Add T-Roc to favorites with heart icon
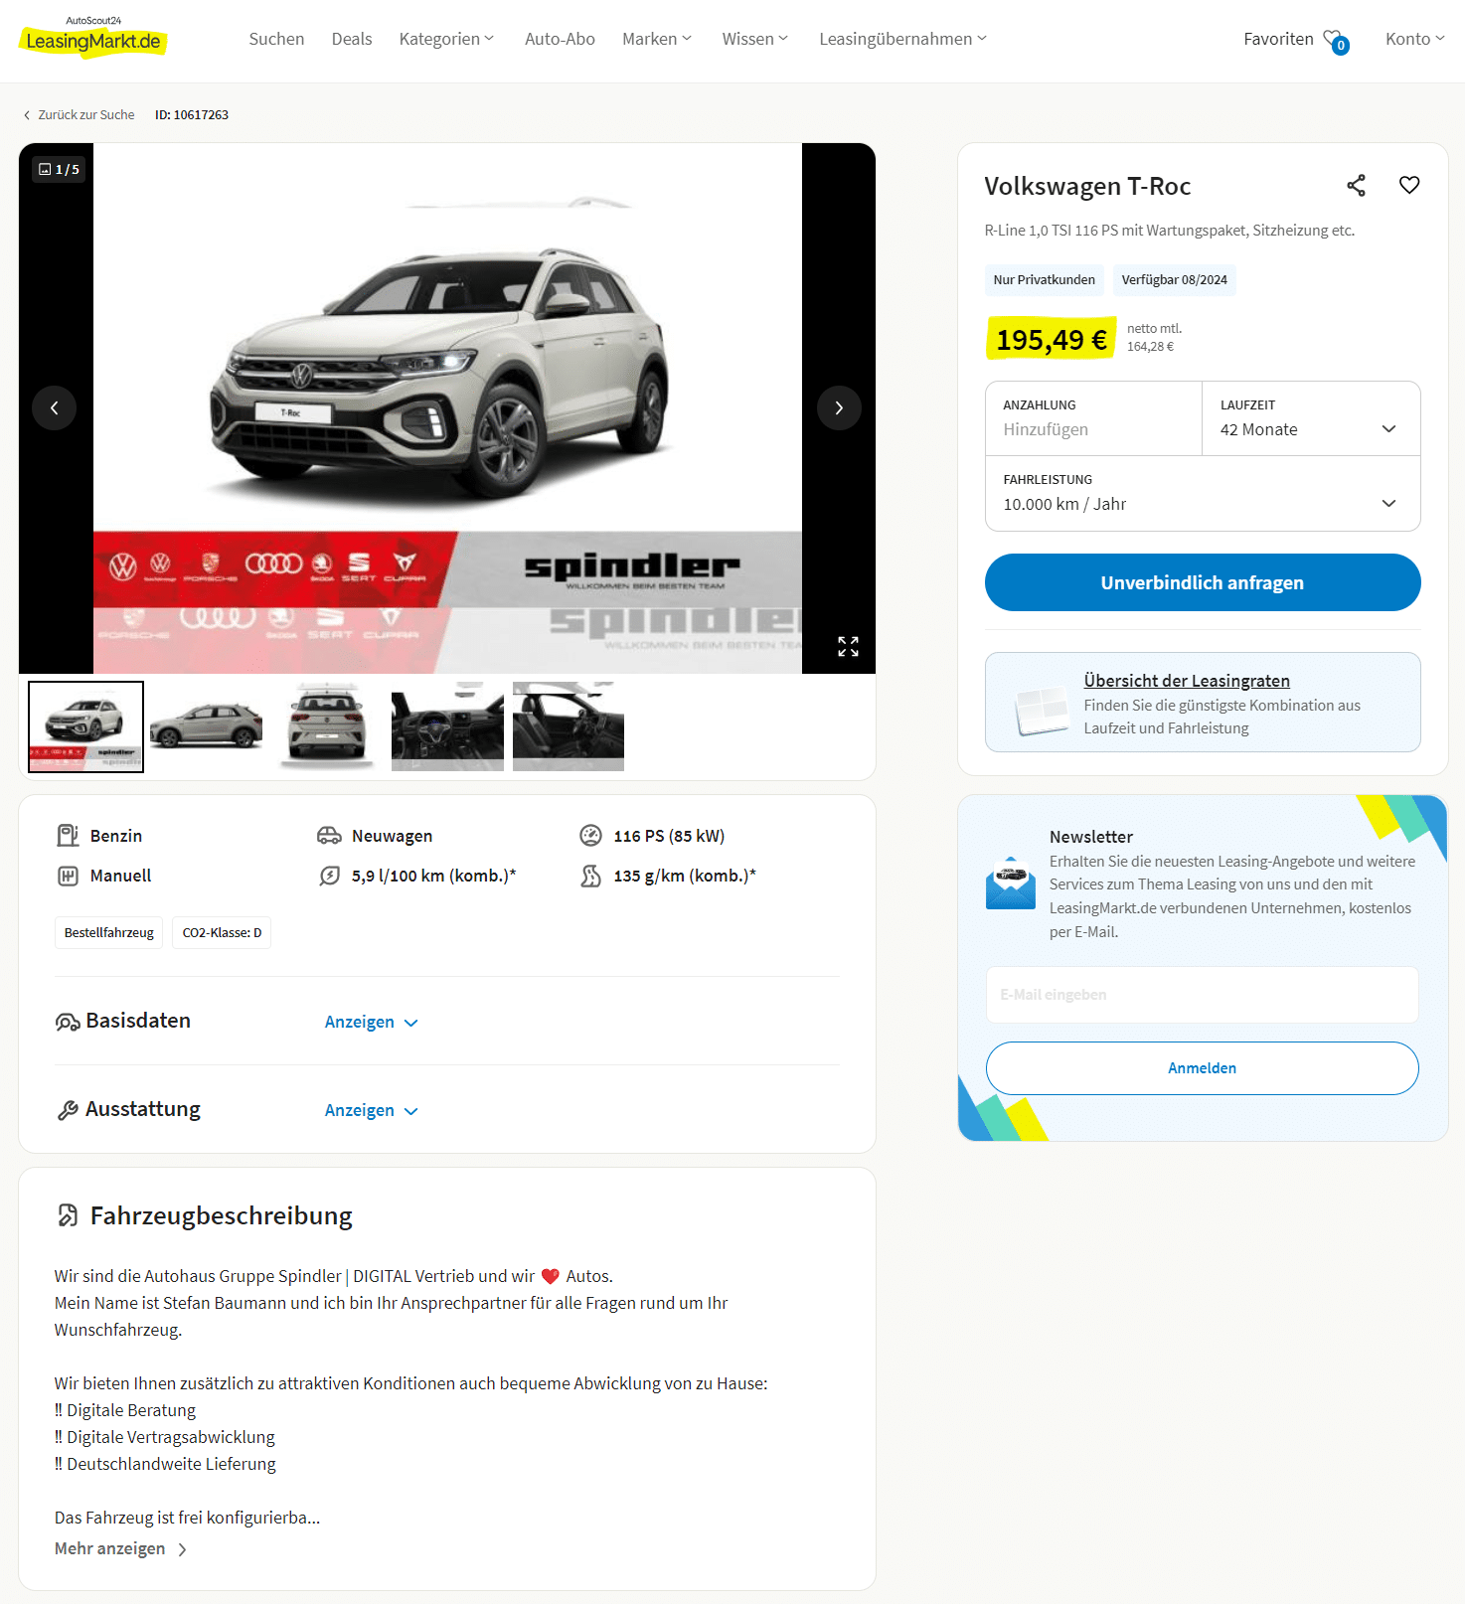This screenshot has width=1465, height=1604. point(1409,185)
